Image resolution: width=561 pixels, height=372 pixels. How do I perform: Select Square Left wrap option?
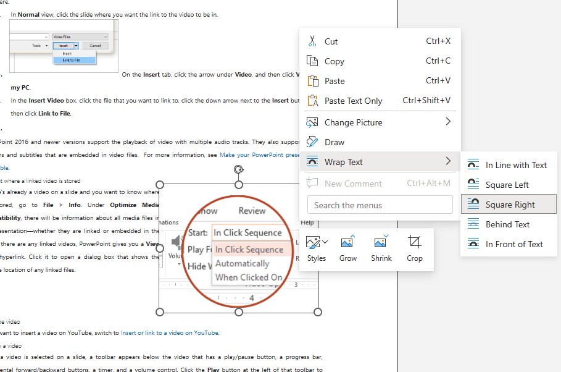(x=509, y=185)
